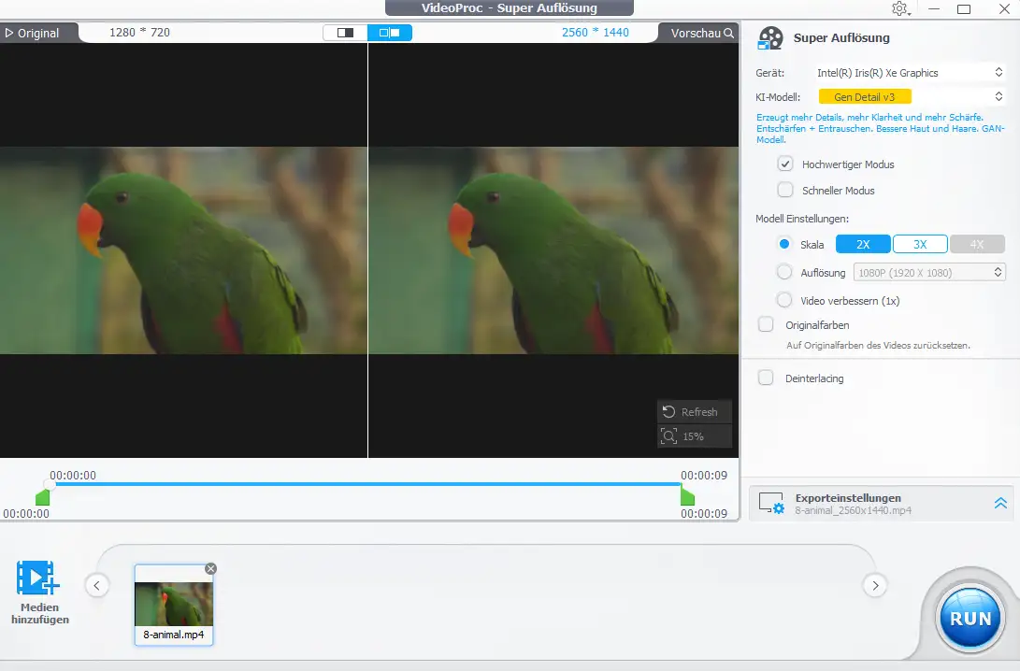Open the settings gear in title bar
The width and height of the screenshot is (1020, 671).
(x=899, y=8)
